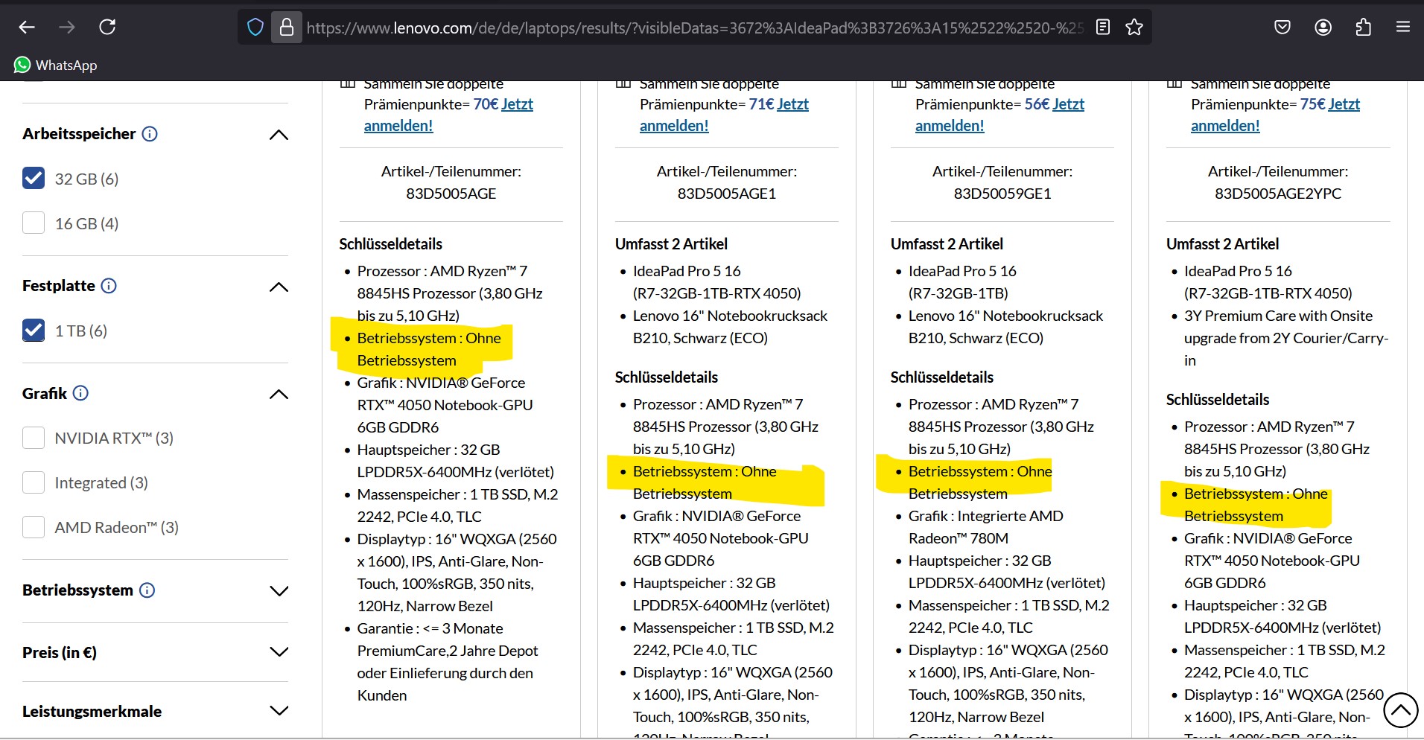The height and width of the screenshot is (740, 1424).
Task: Select part number 83D5005AGE1
Action: 727,194
